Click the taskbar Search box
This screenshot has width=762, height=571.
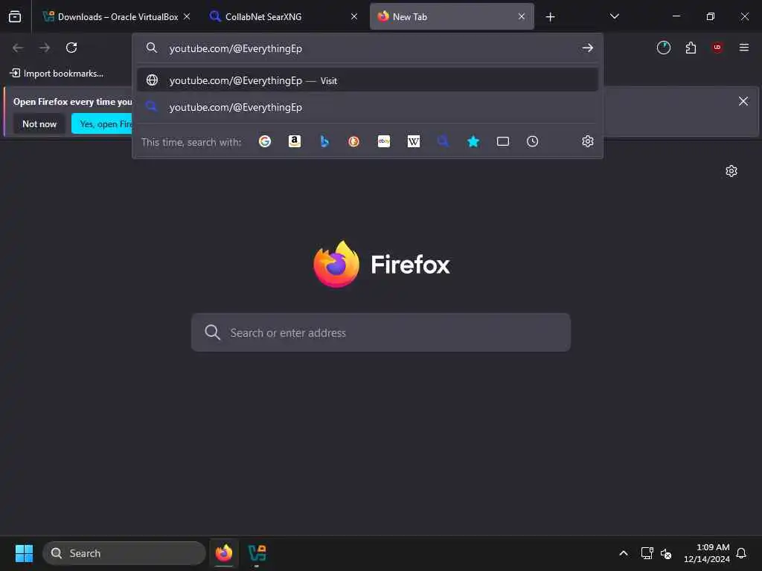[x=124, y=553]
